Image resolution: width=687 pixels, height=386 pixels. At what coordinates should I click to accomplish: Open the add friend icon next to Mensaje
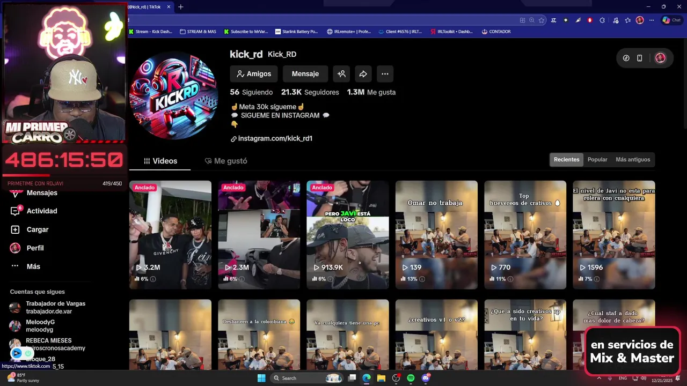(341, 74)
